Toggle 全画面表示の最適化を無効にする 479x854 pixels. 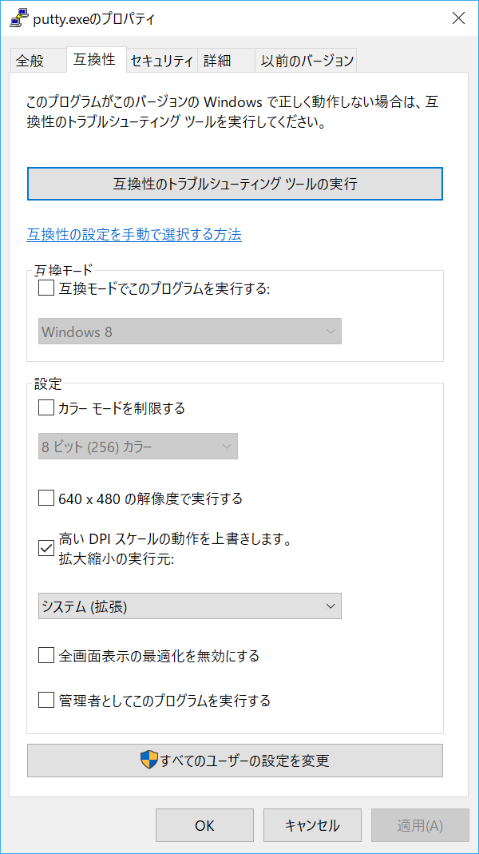pyautogui.click(x=46, y=655)
